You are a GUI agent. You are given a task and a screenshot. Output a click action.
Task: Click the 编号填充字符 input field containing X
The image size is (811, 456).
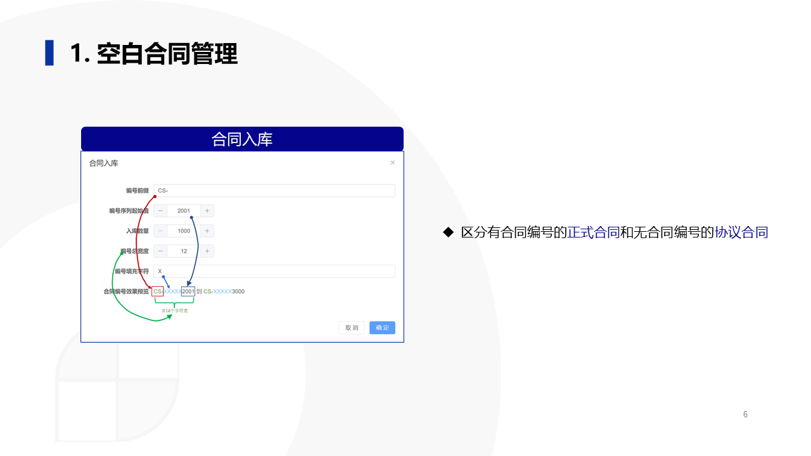tap(274, 271)
